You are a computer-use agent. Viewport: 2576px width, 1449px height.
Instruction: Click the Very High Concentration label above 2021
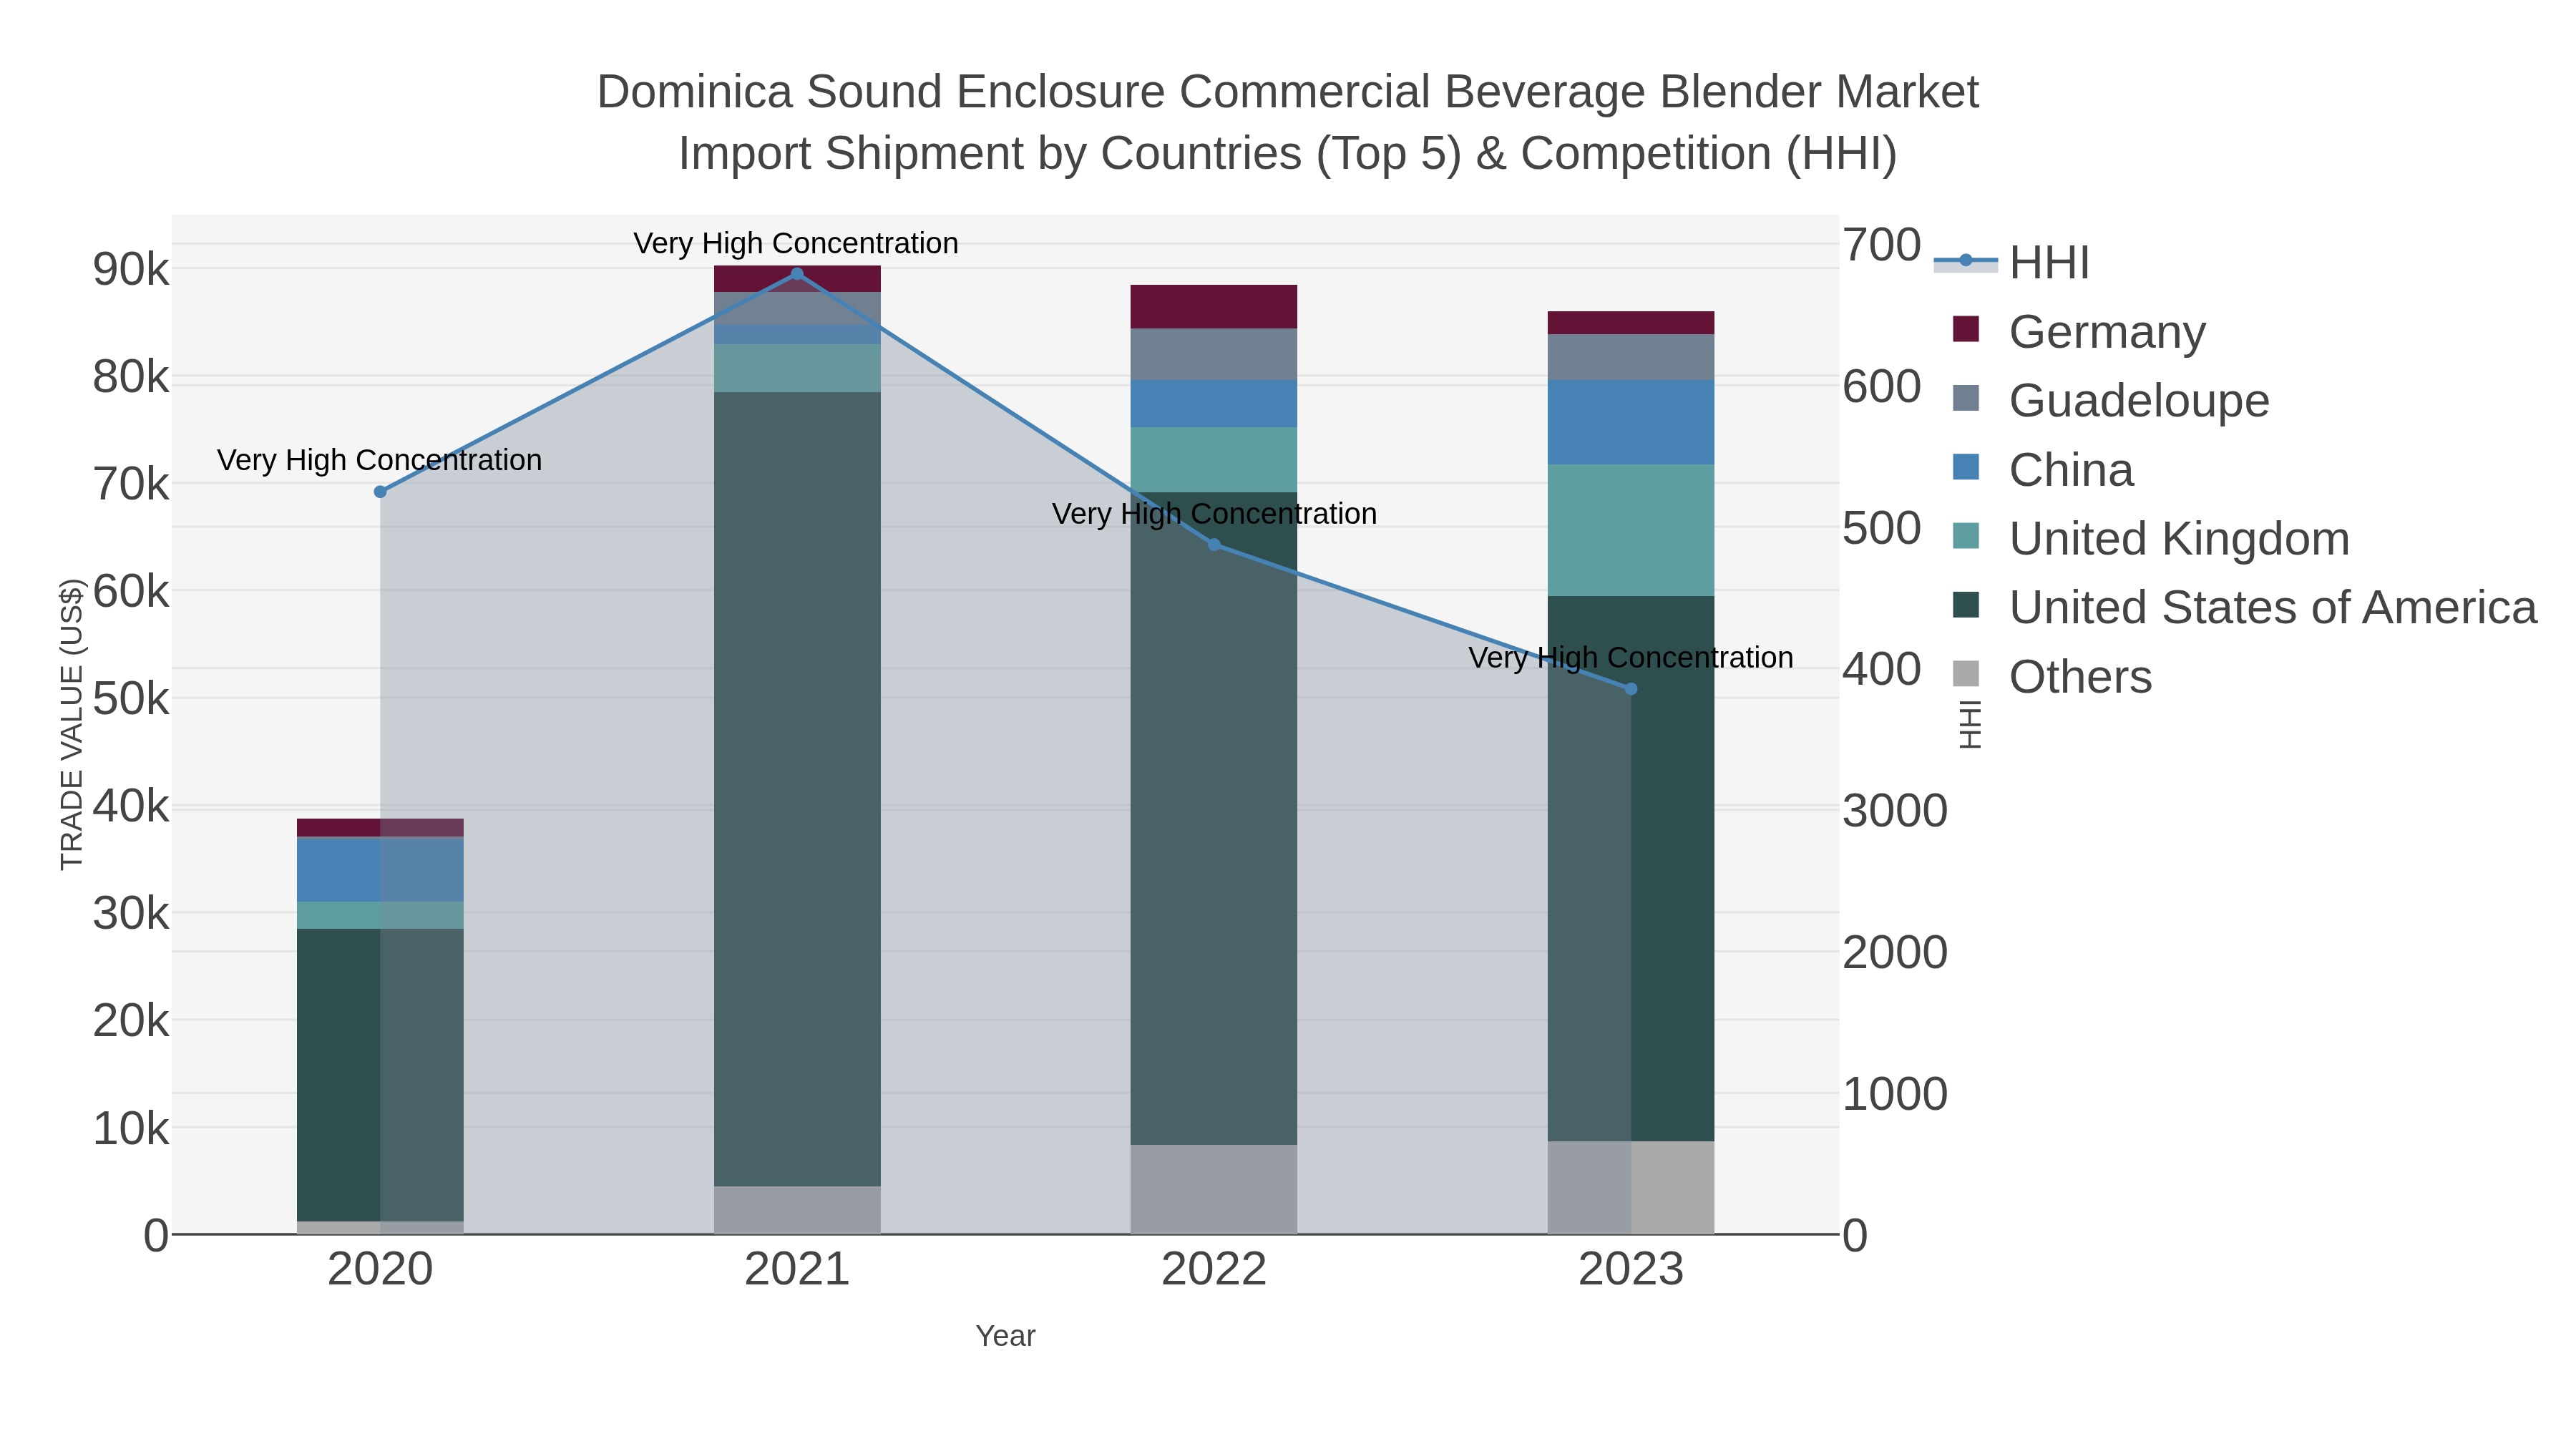[x=796, y=243]
